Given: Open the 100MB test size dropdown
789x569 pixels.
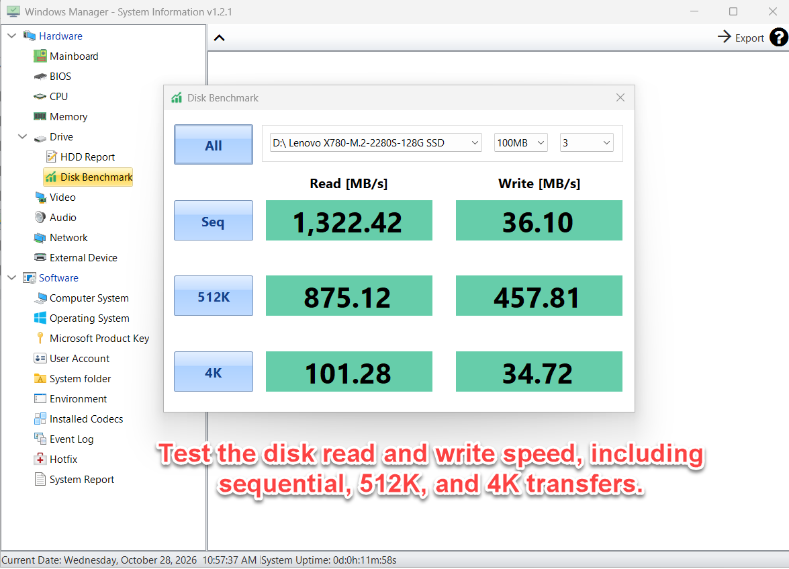Looking at the screenshot, I should (520, 143).
